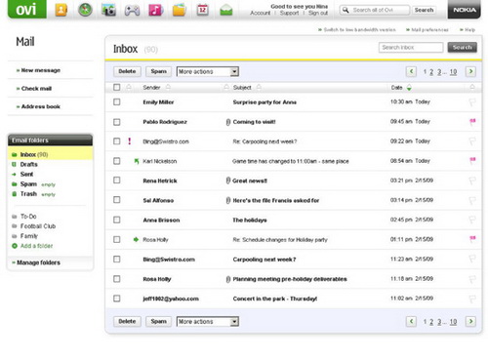Open the Ovi Mail envelope icon
This screenshot has width=488, height=360.
[226, 11]
